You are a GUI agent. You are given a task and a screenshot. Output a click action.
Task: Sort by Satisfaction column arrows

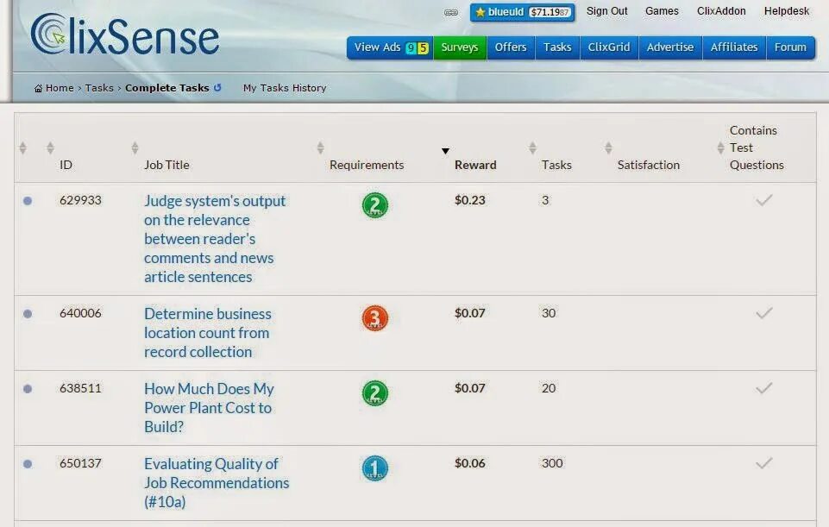pos(608,148)
